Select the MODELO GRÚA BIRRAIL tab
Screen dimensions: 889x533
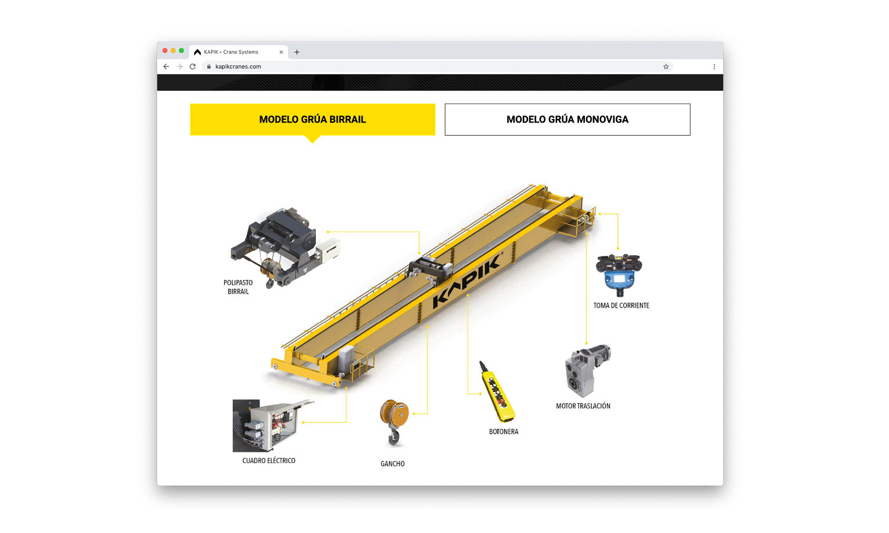[312, 120]
